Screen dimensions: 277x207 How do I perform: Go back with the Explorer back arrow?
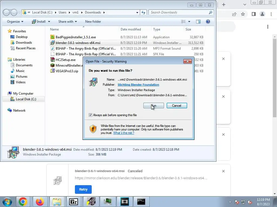point(6,12)
